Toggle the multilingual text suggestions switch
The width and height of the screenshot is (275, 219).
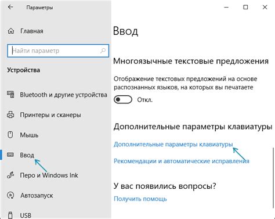(x=123, y=100)
